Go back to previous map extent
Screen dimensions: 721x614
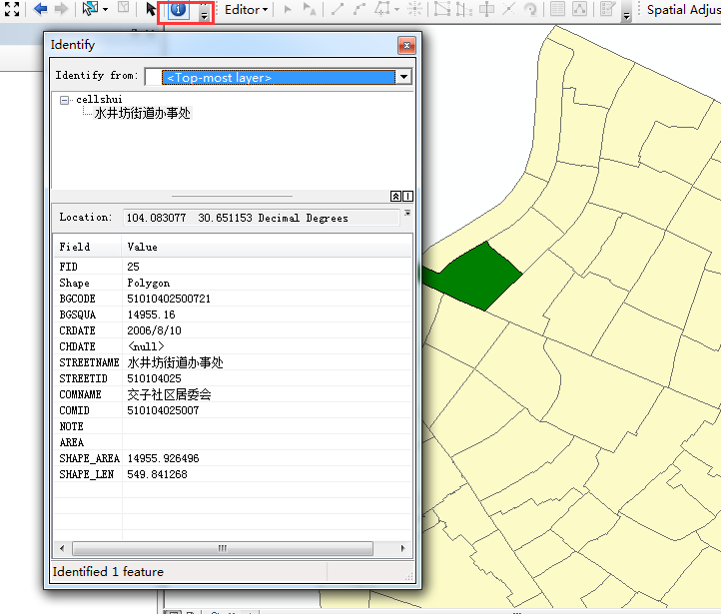click(x=40, y=9)
